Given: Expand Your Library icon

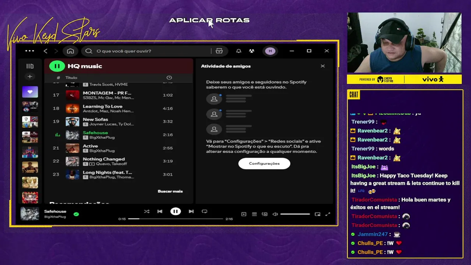Looking at the screenshot, I should pos(30,66).
